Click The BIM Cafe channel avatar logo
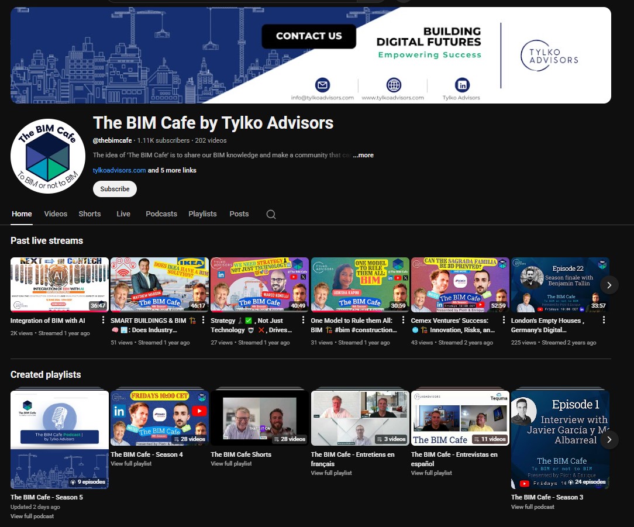The width and height of the screenshot is (634, 527). pyautogui.click(x=47, y=156)
